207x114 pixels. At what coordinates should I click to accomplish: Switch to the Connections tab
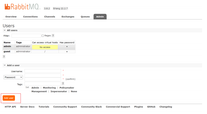tap(30, 17)
